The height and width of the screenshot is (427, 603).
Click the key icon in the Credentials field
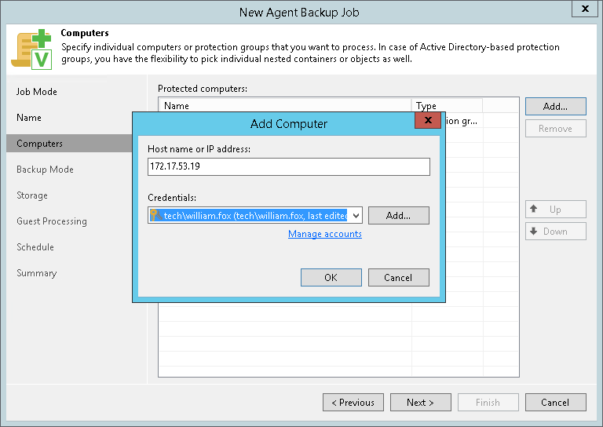pyautogui.click(x=155, y=215)
